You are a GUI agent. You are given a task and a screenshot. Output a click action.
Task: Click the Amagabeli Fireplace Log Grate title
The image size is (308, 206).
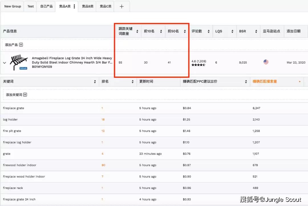[72, 60]
